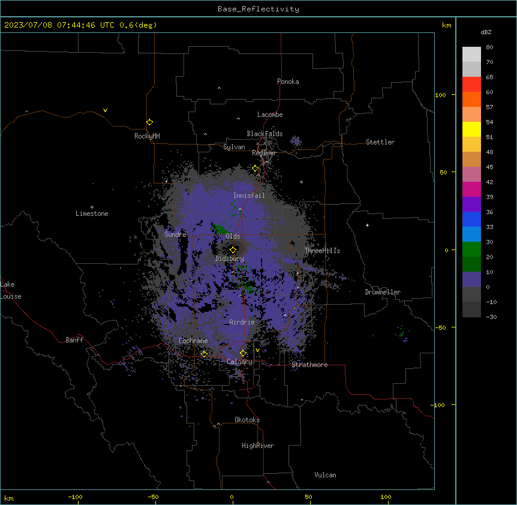Click the Blackfalds city label

tap(264, 134)
